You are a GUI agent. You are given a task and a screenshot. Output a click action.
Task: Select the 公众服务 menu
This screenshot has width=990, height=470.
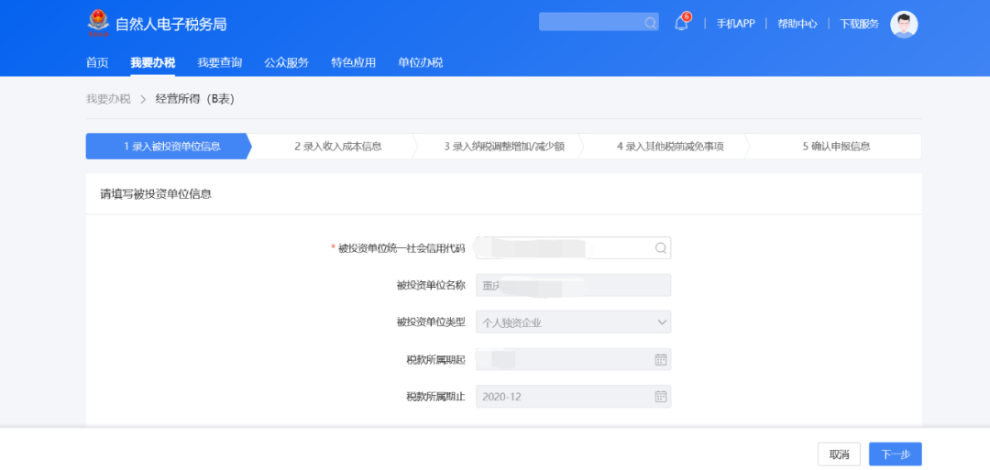[x=287, y=62]
